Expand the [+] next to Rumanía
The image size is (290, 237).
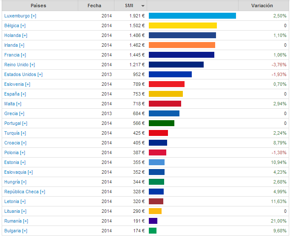tap(26, 221)
